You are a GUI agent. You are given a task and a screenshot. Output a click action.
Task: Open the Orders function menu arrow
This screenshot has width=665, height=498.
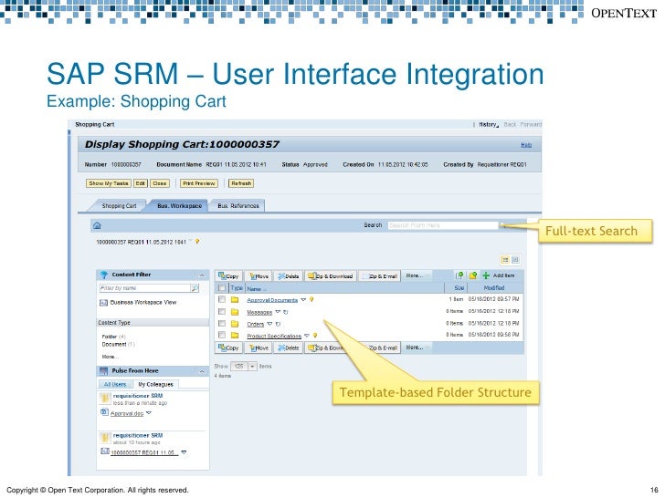269,324
